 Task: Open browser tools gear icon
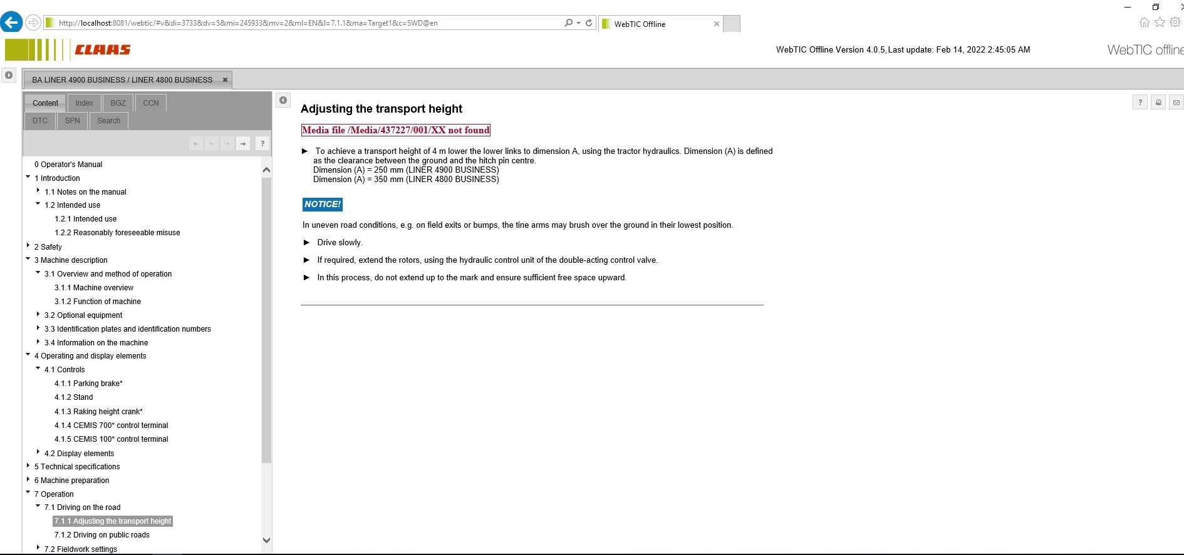[1175, 23]
